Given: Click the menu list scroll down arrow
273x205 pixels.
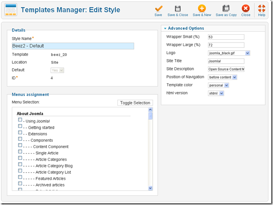Looking at the screenshot, I should click(150, 188).
